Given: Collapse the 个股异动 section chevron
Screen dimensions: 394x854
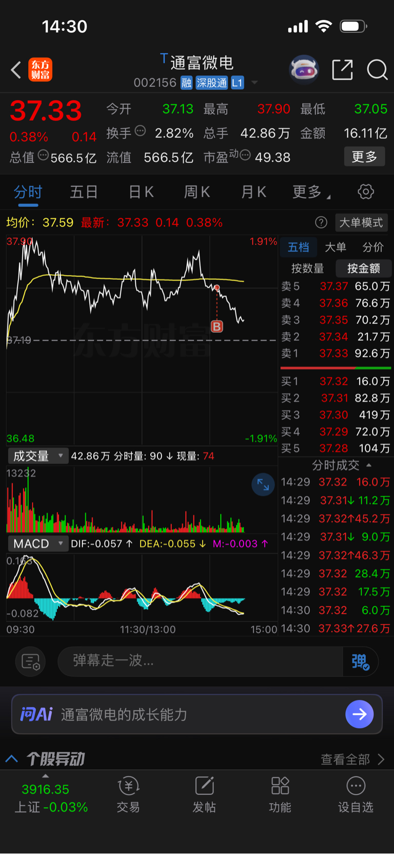Looking at the screenshot, I should click(x=12, y=758).
